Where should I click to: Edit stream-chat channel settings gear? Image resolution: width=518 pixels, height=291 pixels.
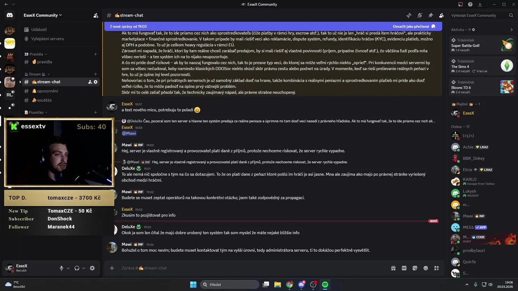tap(96, 82)
